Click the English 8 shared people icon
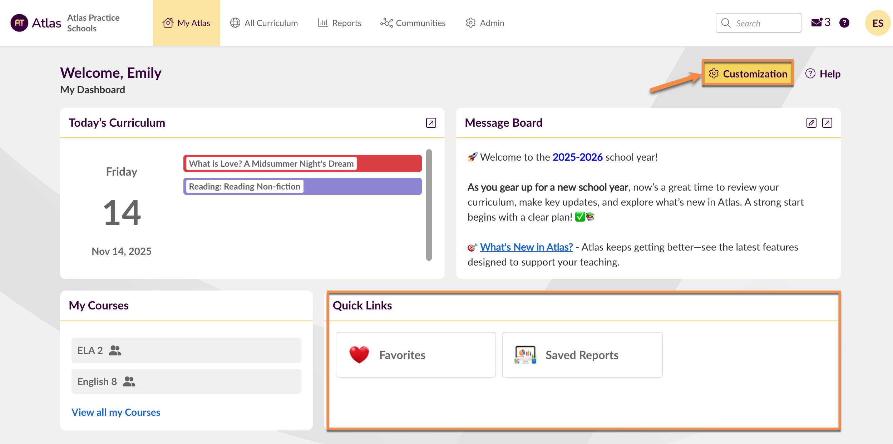The width and height of the screenshot is (893, 444). [x=129, y=382]
